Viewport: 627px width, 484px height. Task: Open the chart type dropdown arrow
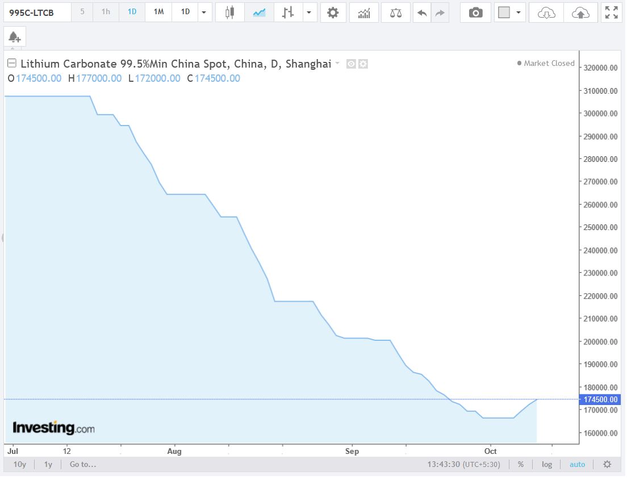click(x=308, y=12)
